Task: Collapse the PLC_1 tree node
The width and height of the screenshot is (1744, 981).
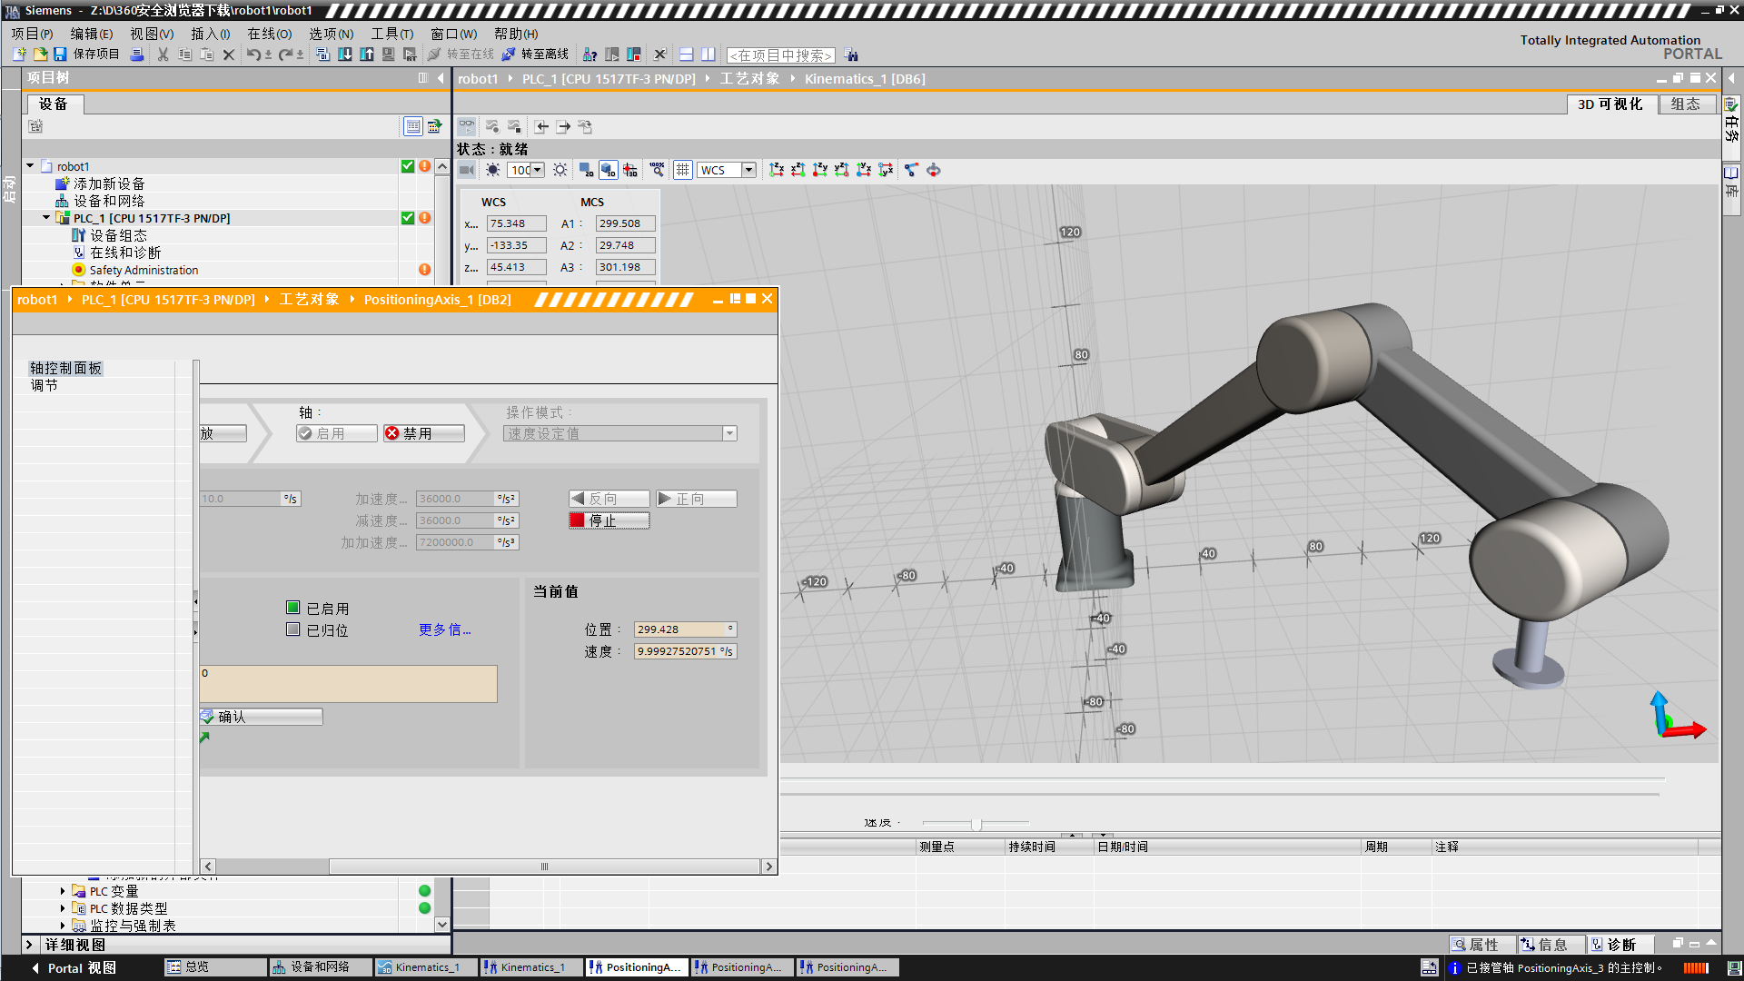Action: [46, 218]
